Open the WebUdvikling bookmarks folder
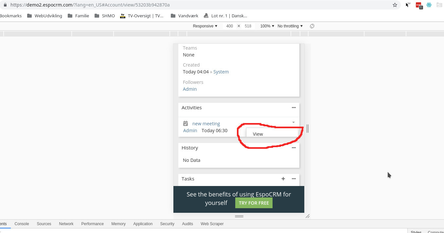444x233 pixels. point(44,16)
